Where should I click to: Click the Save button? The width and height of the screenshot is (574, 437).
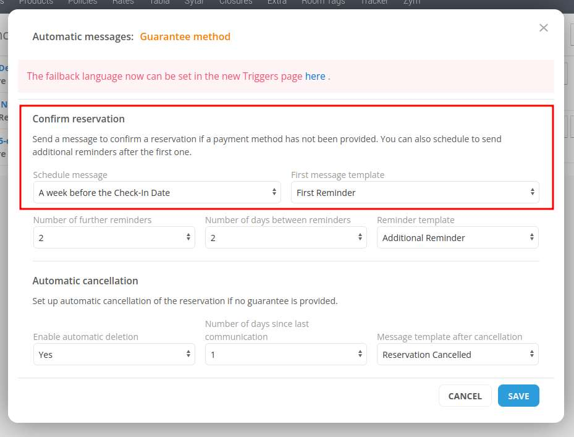[518, 396]
